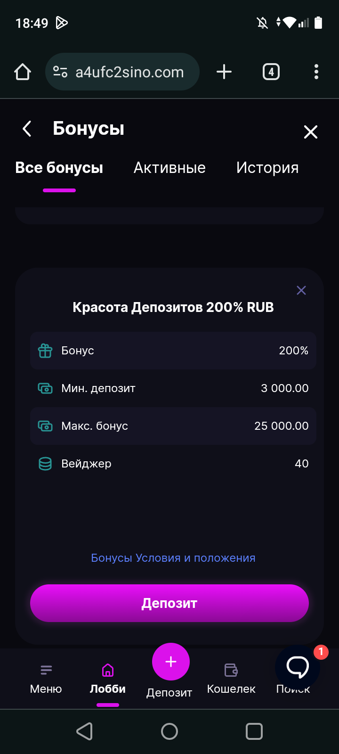Open the Меню navigation item
339x754 pixels.
pos(46,679)
